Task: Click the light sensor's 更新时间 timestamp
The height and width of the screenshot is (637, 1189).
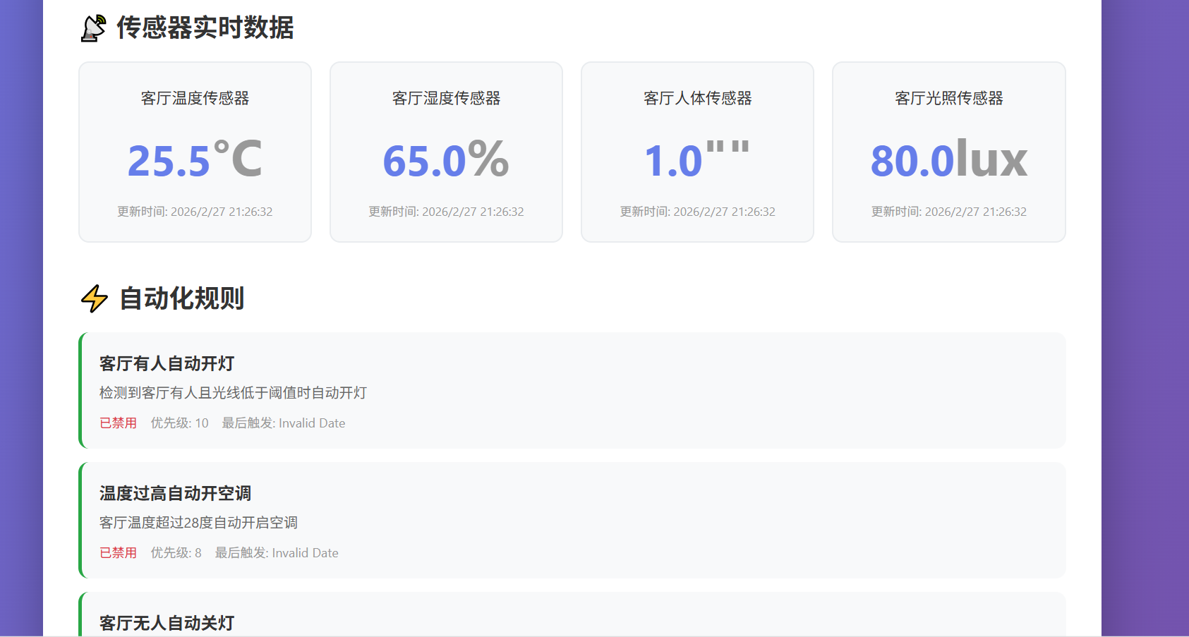Action: pos(948,212)
